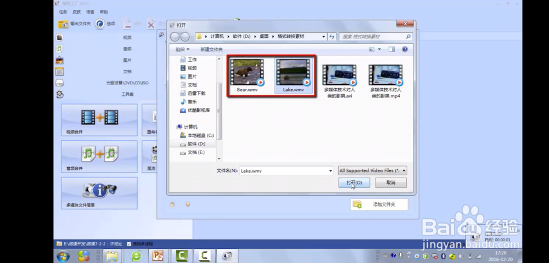Click the Bluetooth tray icon
This screenshot has height=263, width=549.
click(443, 256)
